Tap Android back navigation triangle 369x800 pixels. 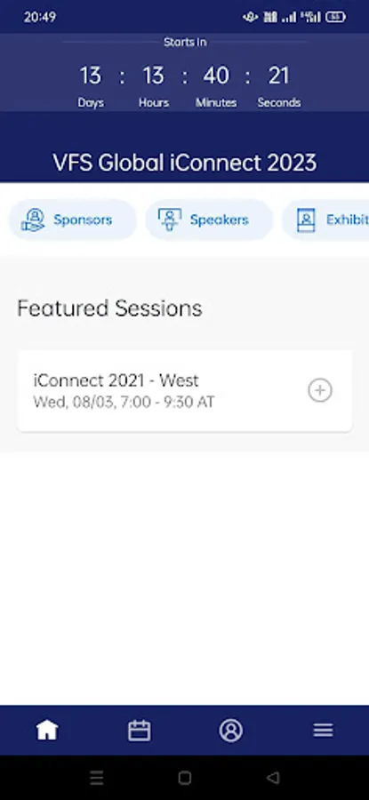click(273, 778)
